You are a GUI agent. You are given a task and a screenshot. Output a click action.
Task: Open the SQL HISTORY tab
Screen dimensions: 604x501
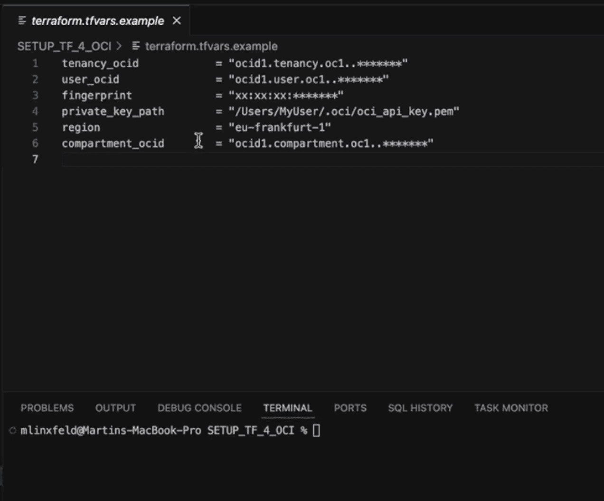click(420, 408)
